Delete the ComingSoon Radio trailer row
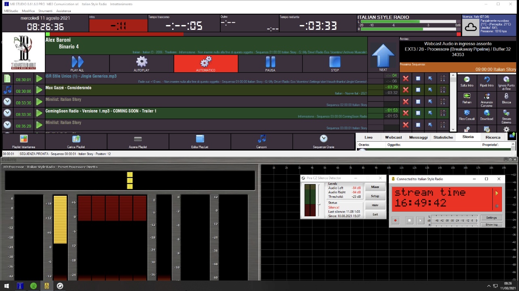This screenshot has width=519, height=291. pyautogui.click(x=405, y=113)
